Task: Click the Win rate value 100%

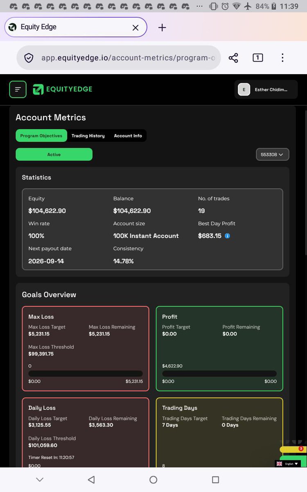Action: 36,236
